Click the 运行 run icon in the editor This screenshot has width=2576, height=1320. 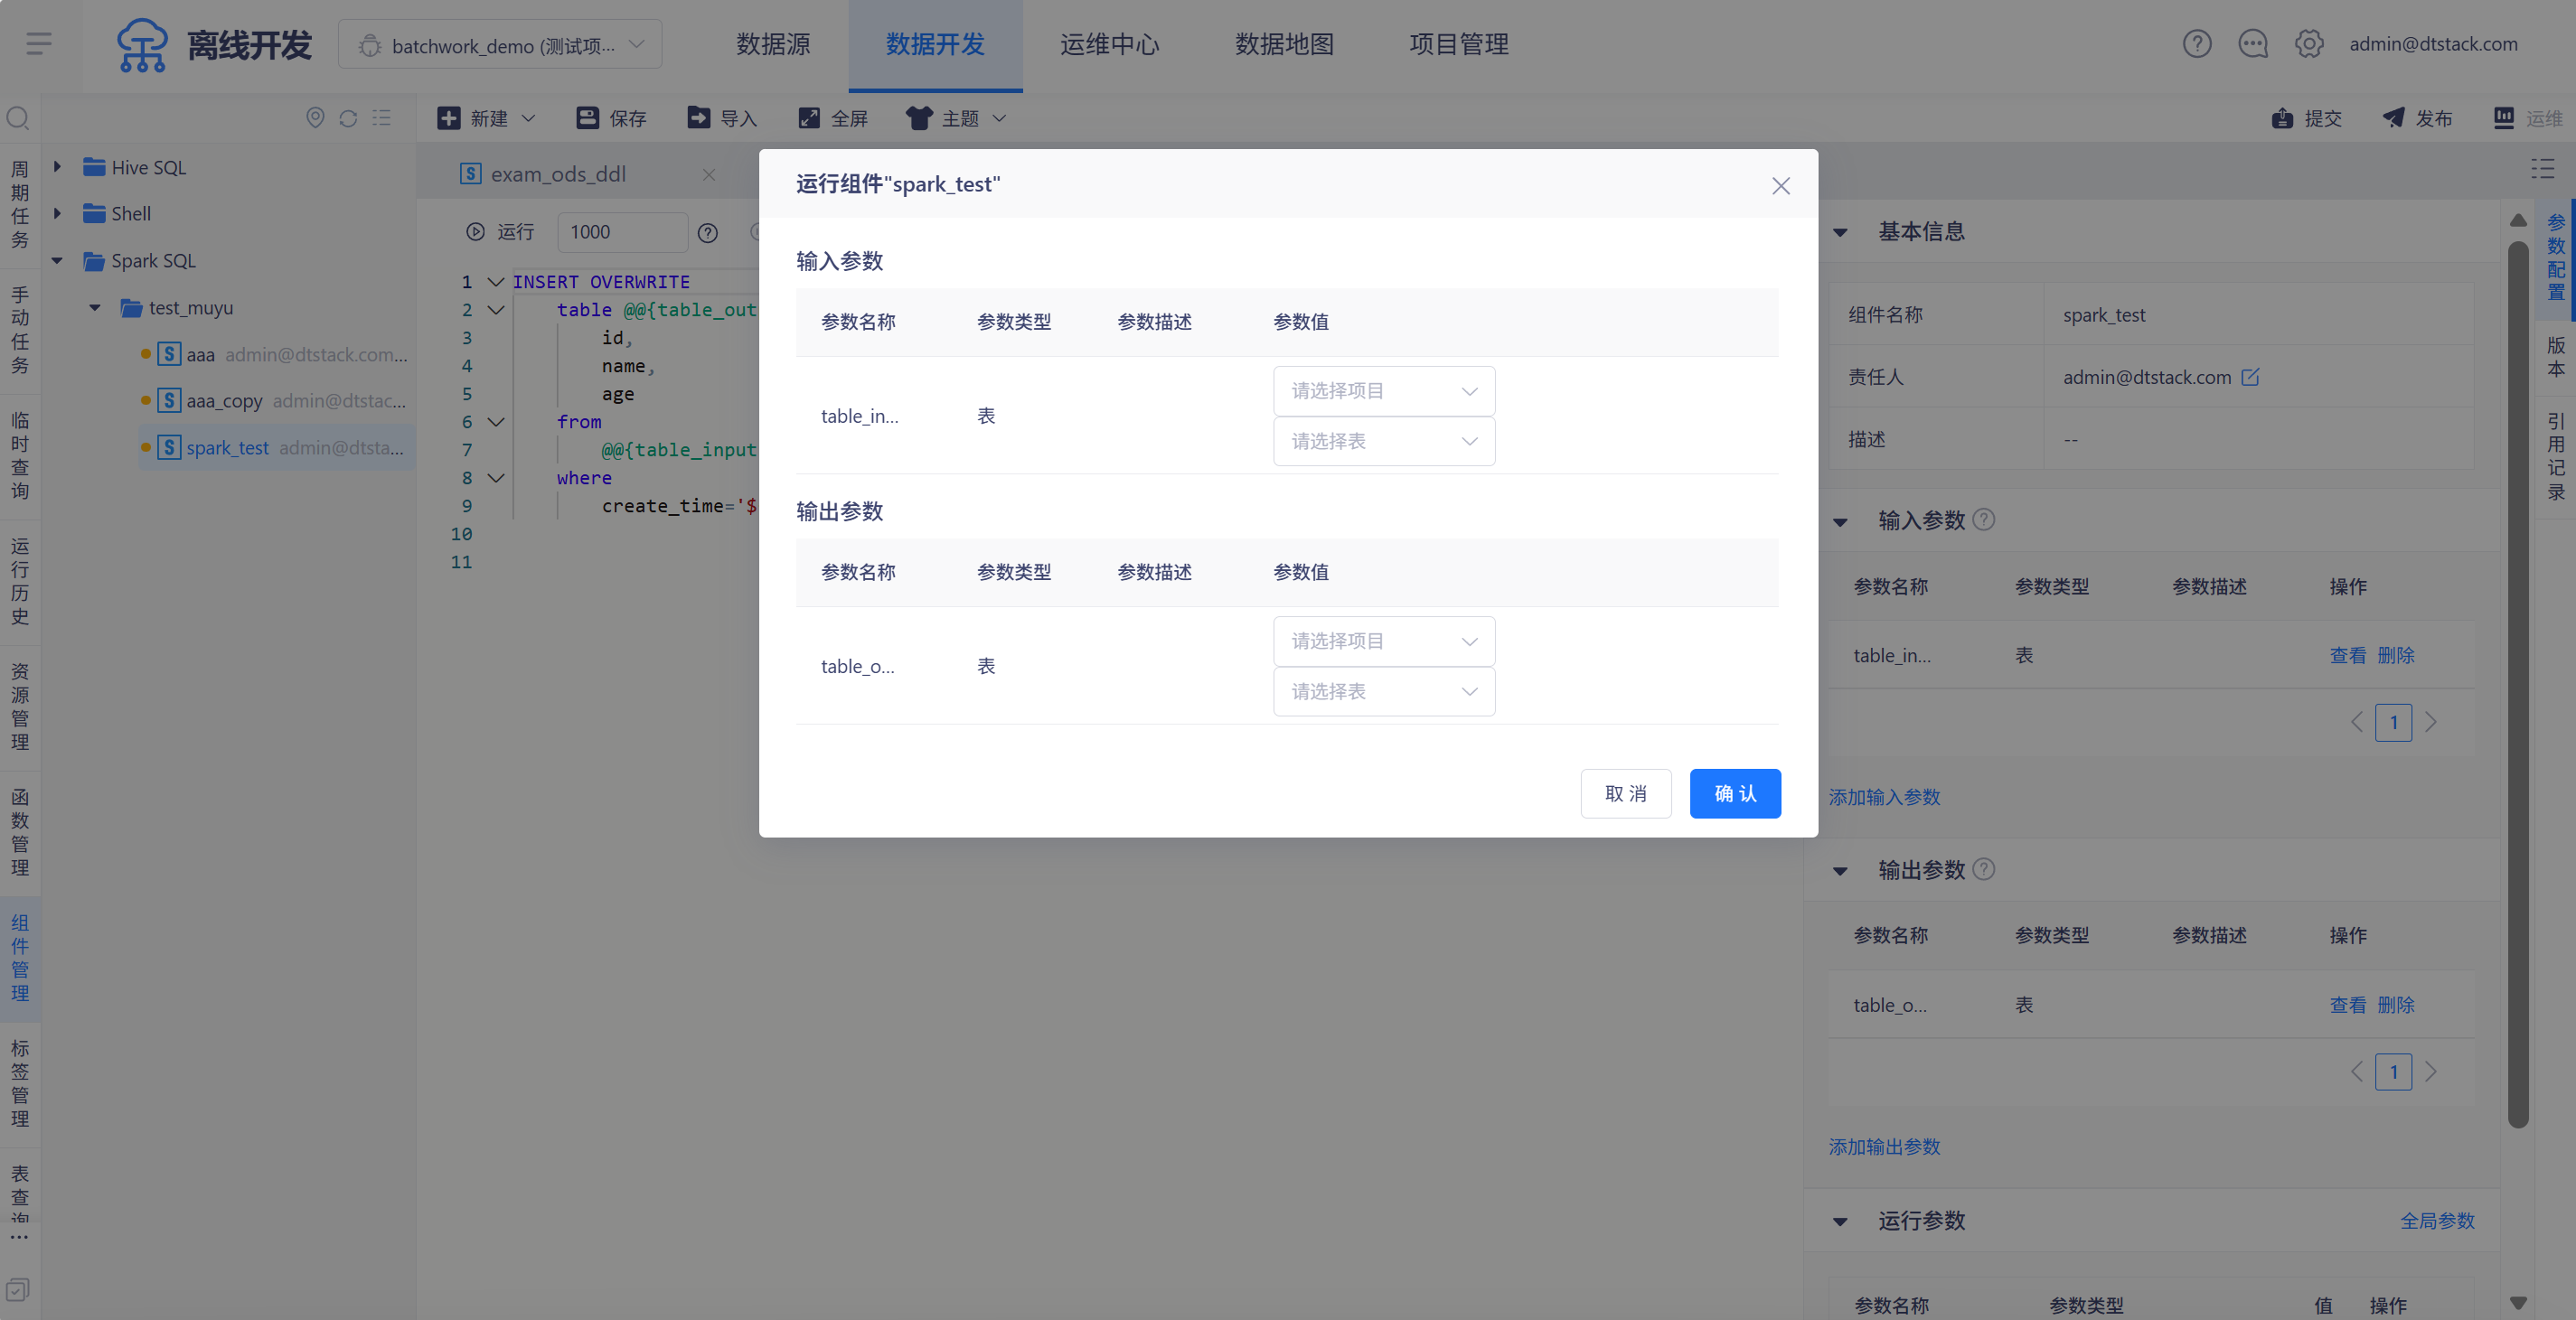point(475,232)
